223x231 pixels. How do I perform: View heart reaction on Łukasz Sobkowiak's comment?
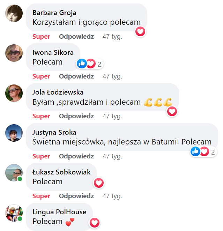tap(99, 183)
